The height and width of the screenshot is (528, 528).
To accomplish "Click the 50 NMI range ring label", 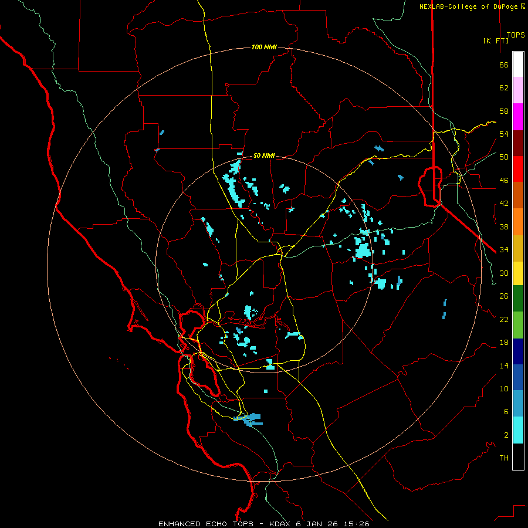I will click(x=264, y=155).
